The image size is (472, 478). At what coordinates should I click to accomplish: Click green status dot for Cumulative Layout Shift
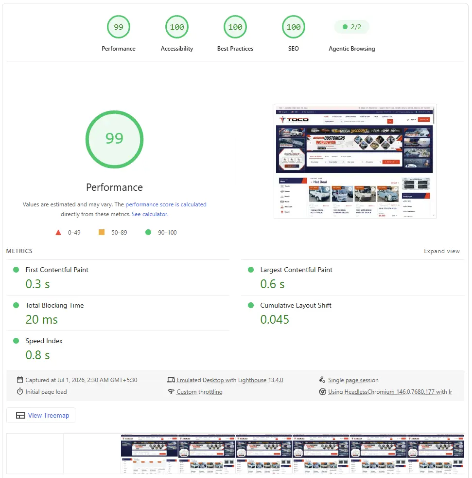(251, 305)
